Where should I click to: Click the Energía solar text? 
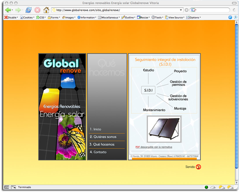pyautogui.click(x=62, y=115)
